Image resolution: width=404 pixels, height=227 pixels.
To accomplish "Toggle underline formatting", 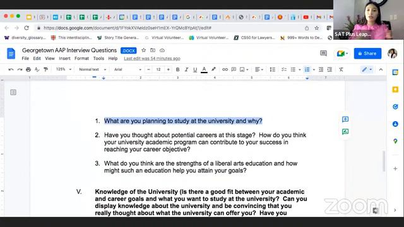I will [195, 69].
